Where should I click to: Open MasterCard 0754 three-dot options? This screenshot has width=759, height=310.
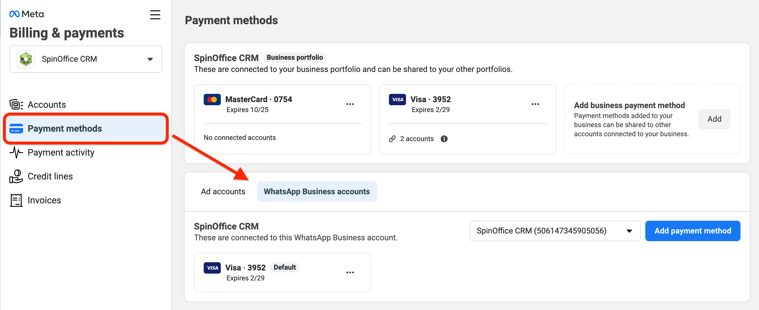tap(350, 104)
